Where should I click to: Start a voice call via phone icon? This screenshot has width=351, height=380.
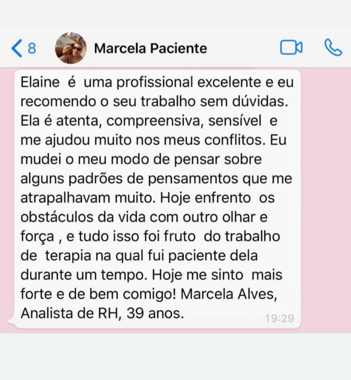[x=333, y=48]
